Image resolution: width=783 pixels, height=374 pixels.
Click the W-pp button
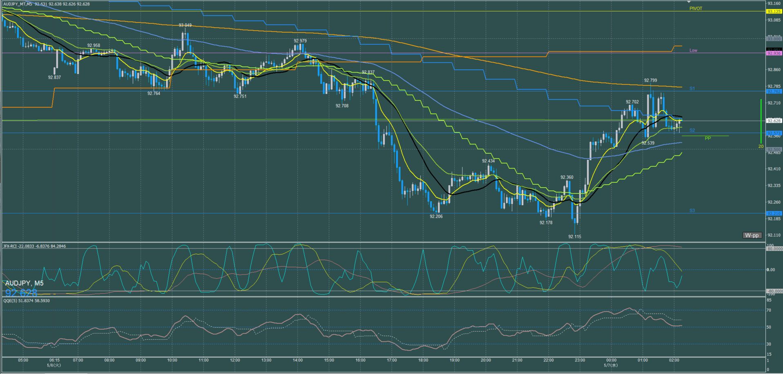point(752,235)
